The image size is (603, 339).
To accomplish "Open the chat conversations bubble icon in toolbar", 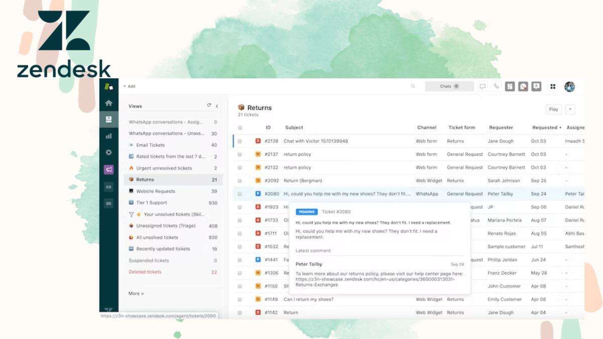I will click(482, 86).
